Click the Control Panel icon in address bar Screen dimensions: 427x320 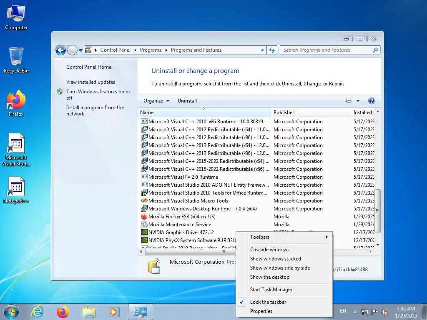88,50
